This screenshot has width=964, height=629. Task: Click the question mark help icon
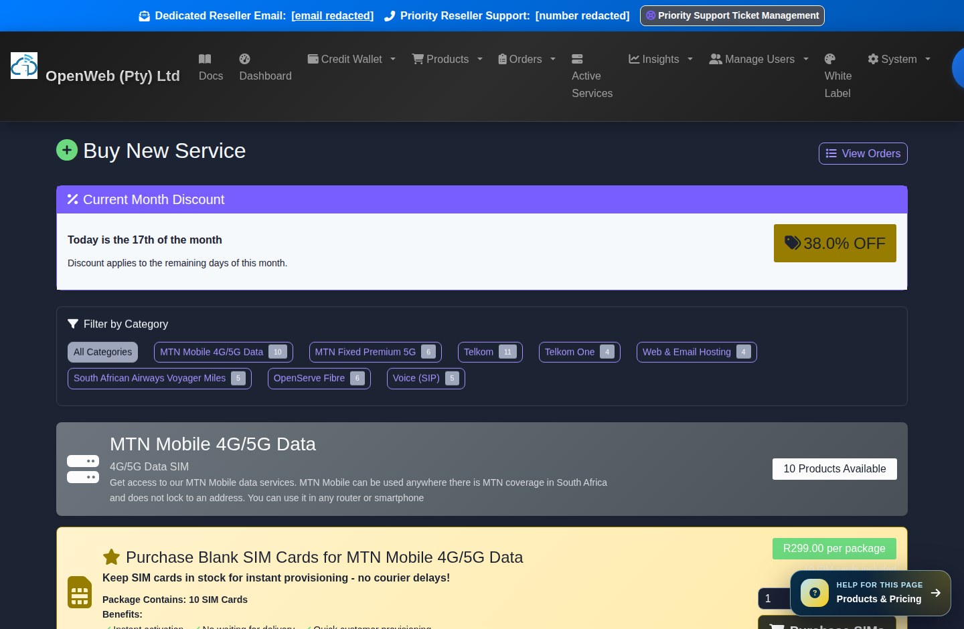point(815,593)
